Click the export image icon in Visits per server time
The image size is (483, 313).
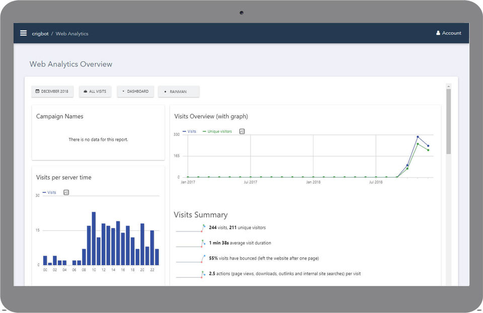coord(66,192)
